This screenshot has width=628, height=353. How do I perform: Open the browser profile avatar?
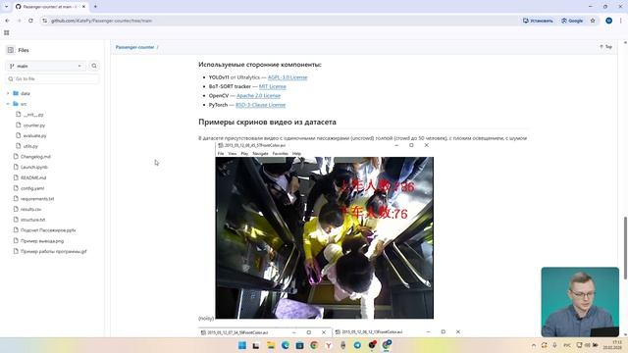click(x=608, y=21)
